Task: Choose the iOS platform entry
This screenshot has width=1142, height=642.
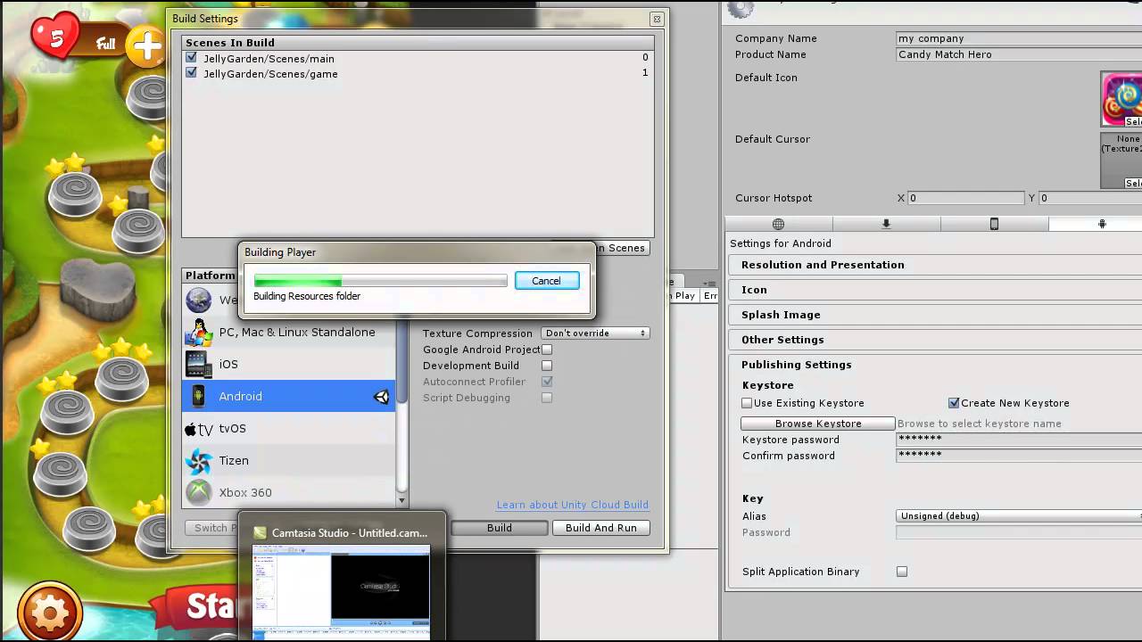Action: tap(288, 364)
